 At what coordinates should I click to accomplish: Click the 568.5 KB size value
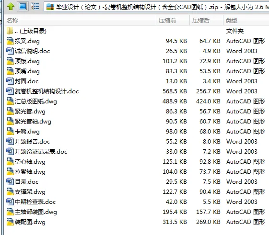click(175, 91)
